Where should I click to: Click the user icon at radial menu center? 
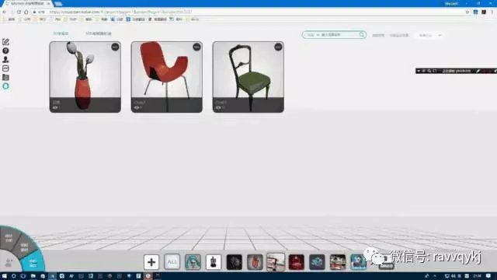point(9,263)
